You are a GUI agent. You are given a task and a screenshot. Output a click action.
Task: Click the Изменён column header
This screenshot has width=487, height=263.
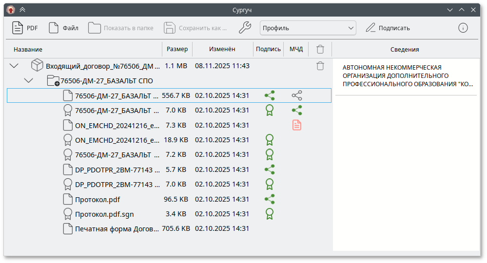[222, 49]
